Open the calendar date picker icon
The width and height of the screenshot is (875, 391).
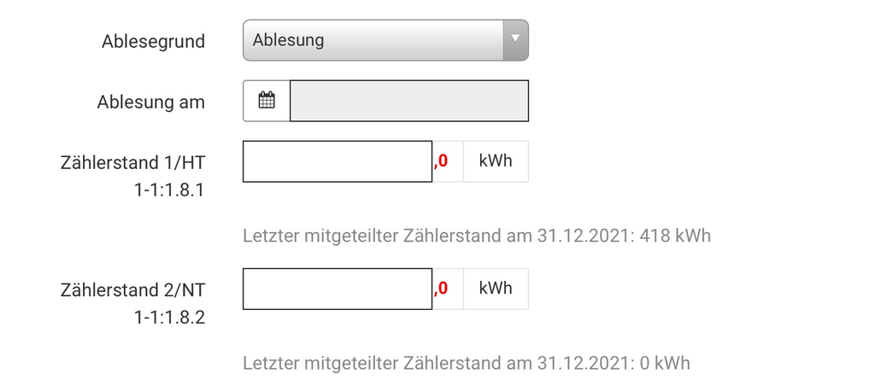coord(267,101)
